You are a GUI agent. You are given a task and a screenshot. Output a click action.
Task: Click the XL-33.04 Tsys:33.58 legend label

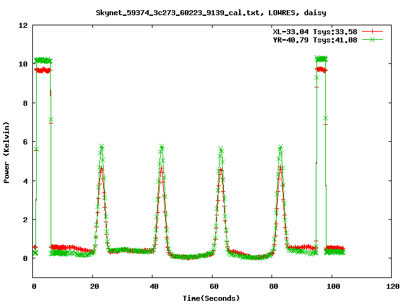pyautogui.click(x=315, y=32)
